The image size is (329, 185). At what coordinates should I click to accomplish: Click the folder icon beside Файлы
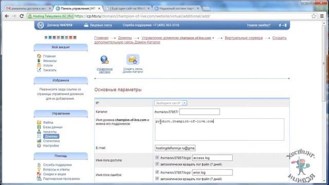coord(39,122)
